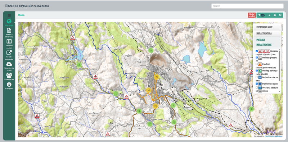Toggle the hamburger sidebar menu
Image resolution: width=288 pixels, height=142 pixels.
[9, 15]
